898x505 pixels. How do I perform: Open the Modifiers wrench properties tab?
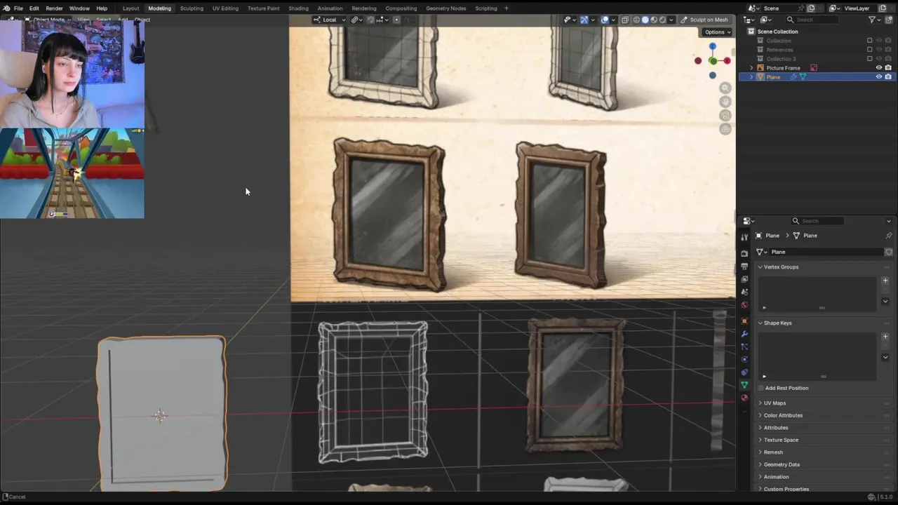point(744,334)
